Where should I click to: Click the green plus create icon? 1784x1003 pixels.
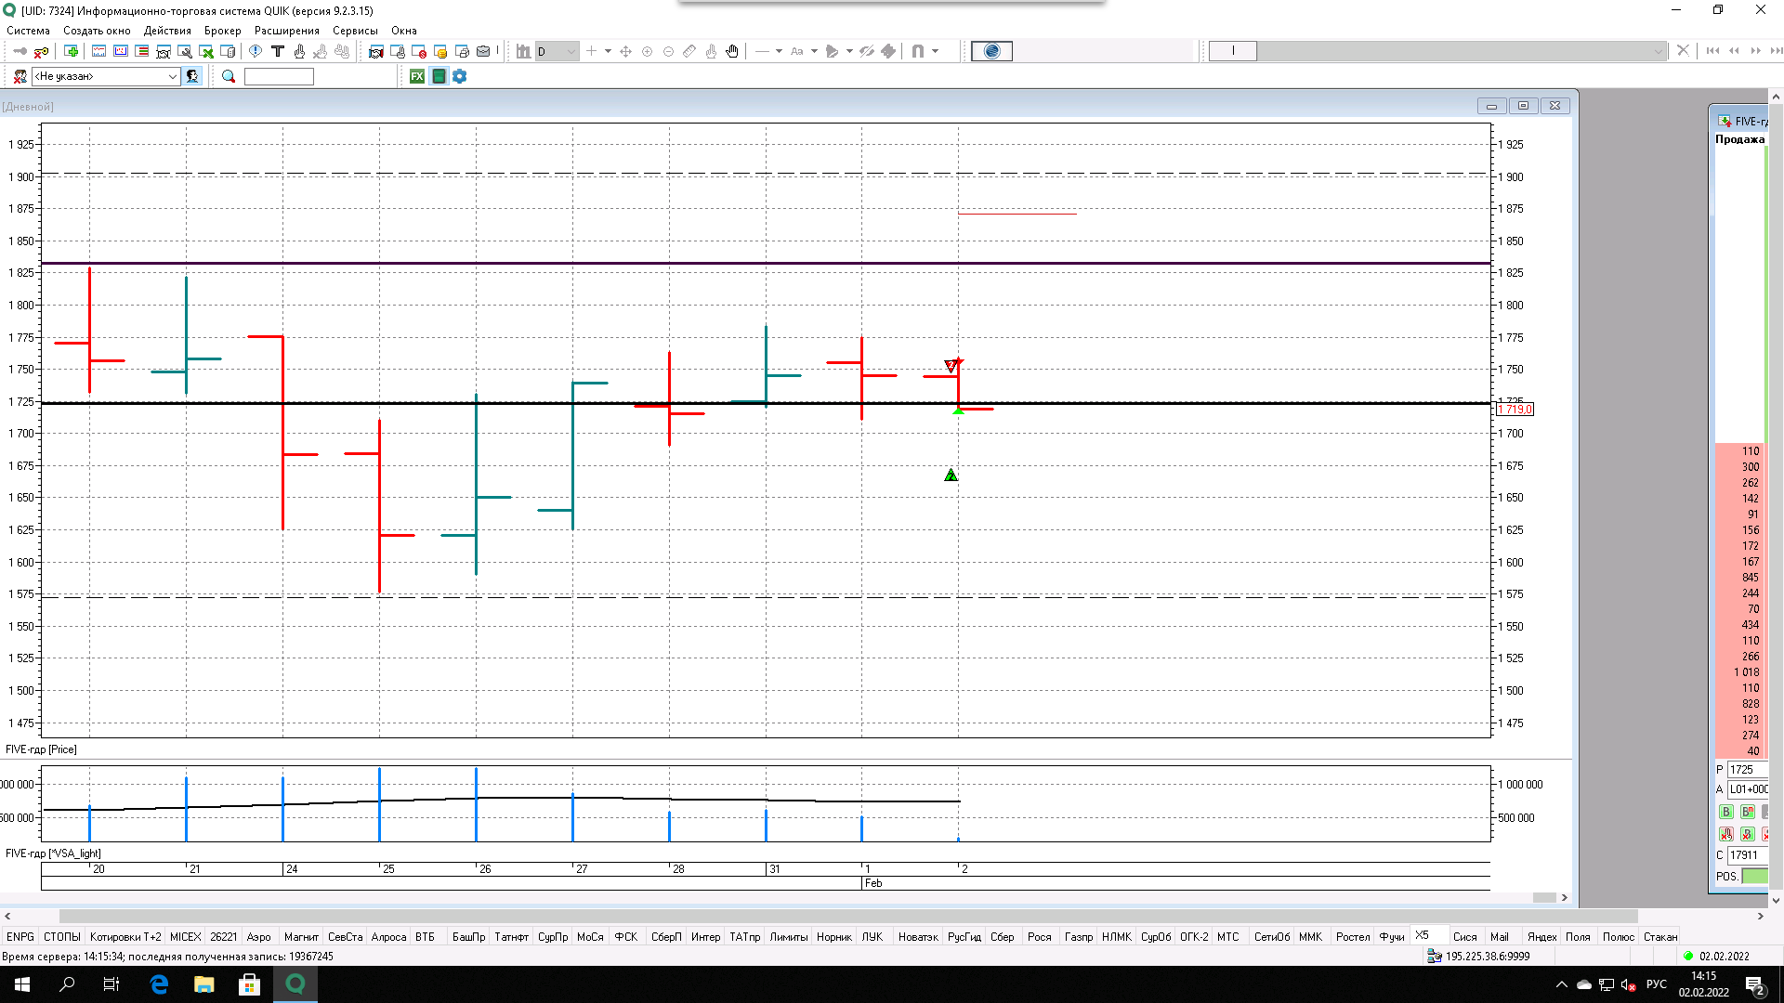click(71, 51)
